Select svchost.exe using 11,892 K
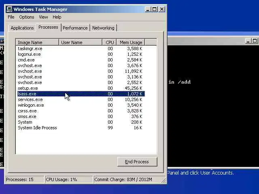The width and height of the screenshot is (259, 194). point(81,71)
